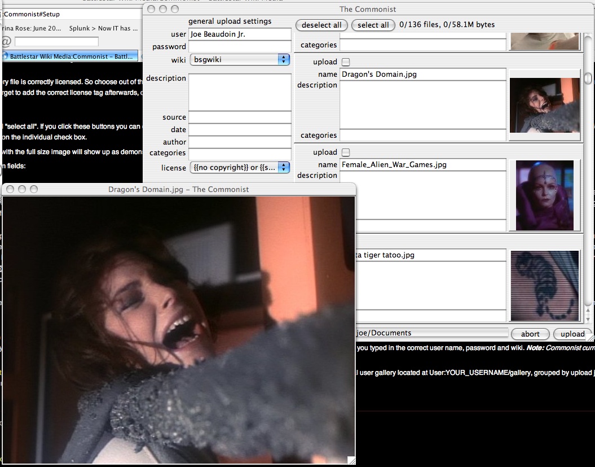Open the Splunk bookmark in bookmarks bar

(99, 28)
